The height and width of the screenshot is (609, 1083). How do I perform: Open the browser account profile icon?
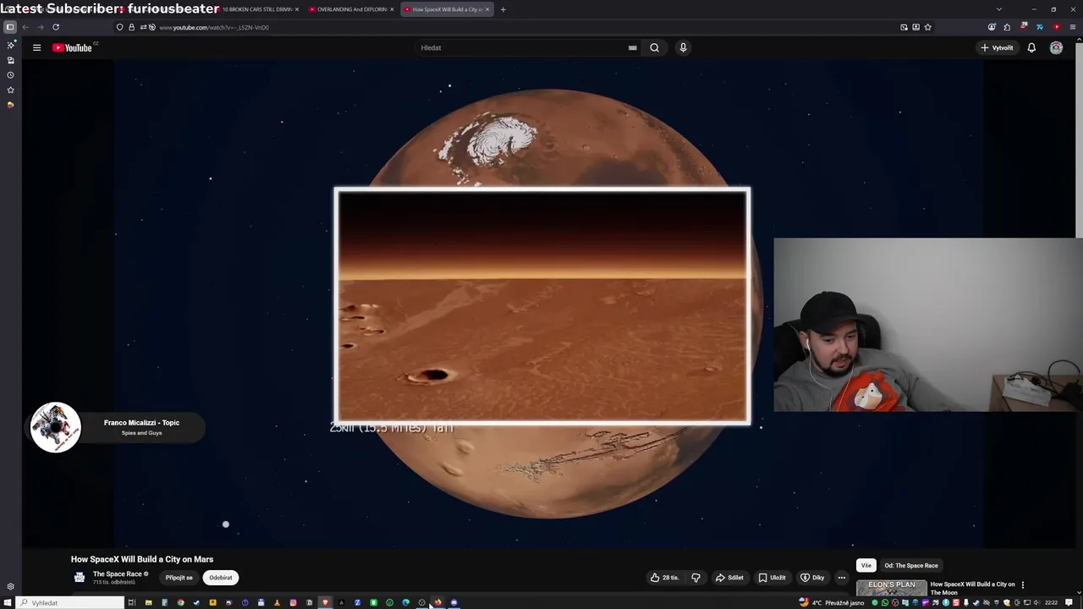(x=992, y=27)
